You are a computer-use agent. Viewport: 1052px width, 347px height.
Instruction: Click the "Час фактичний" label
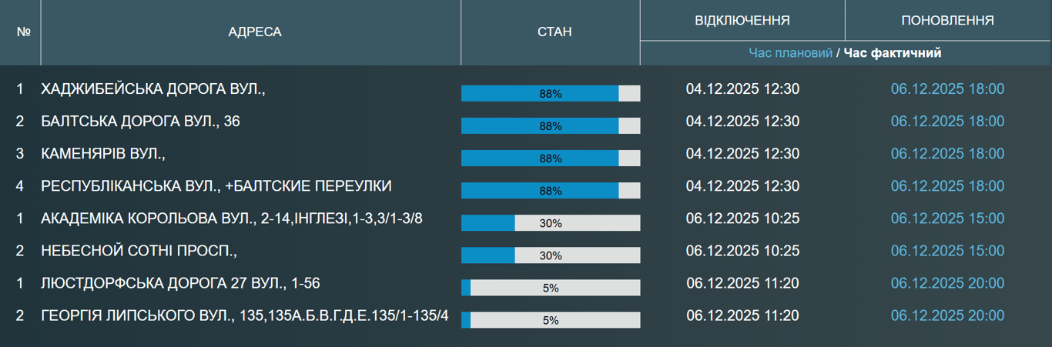click(893, 53)
